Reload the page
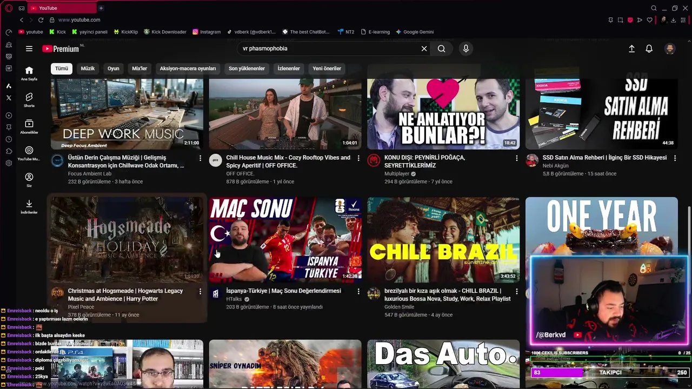The height and width of the screenshot is (389, 692). [x=41, y=20]
